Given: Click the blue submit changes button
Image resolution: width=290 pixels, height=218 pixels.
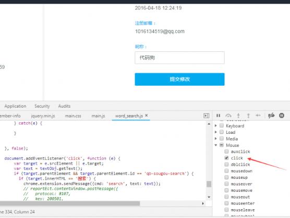Looking at the screenshot, I should pos(179,79).
